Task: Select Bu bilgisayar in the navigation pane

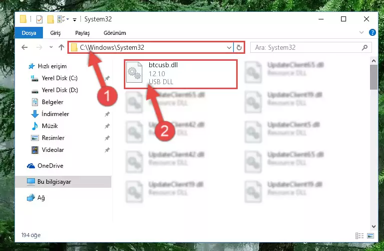Action: point(63,182)
